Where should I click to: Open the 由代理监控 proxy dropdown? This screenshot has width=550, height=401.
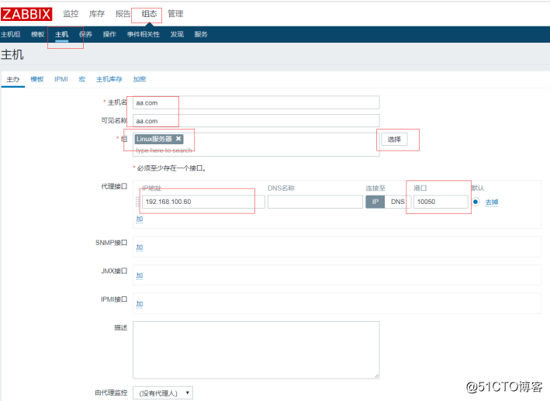coord(163,393)
